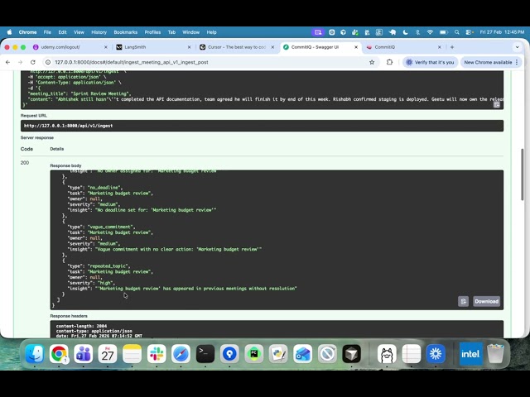This screenshot has height=397, width=530.
Task: Click the Verify that it's you button
Action: 431,62
